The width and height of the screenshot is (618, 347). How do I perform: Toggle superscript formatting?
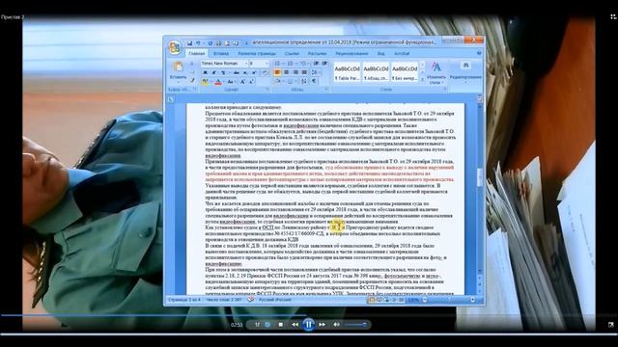pyautogui.click(x=254, y=72)
